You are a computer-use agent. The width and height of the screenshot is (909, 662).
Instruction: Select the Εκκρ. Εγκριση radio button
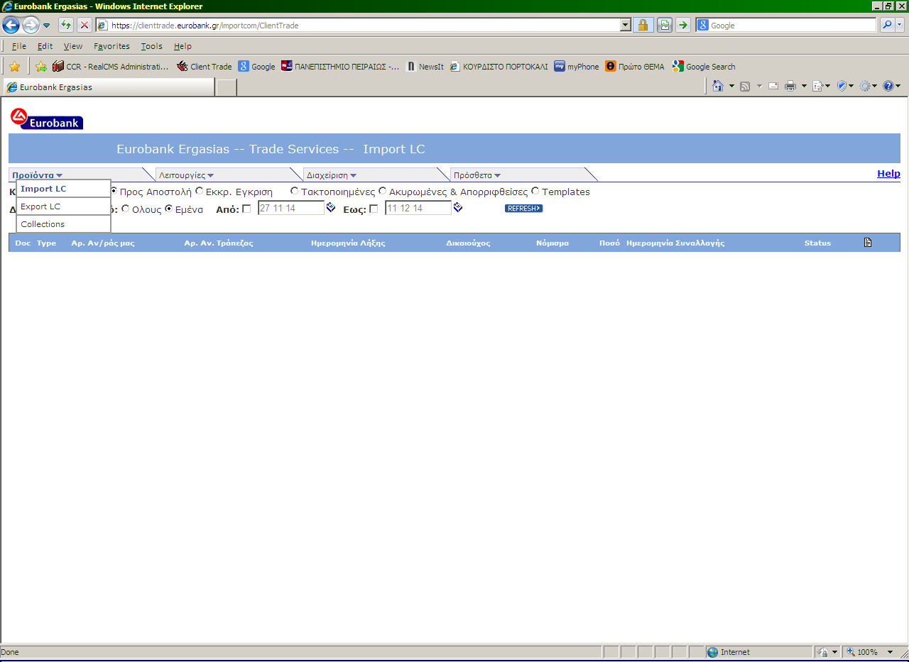(x=200, y=192)
